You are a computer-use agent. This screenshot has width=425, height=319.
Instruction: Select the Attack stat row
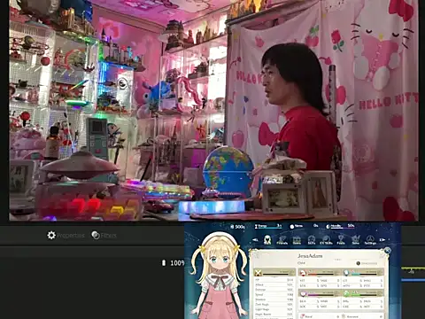[274, 284]
